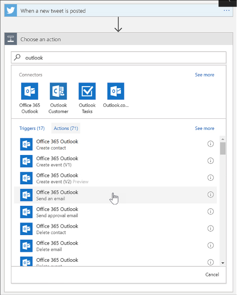Click the Outlook icon beside Send an email
Screen dimensions: 237x295
[x=26, y=195]
